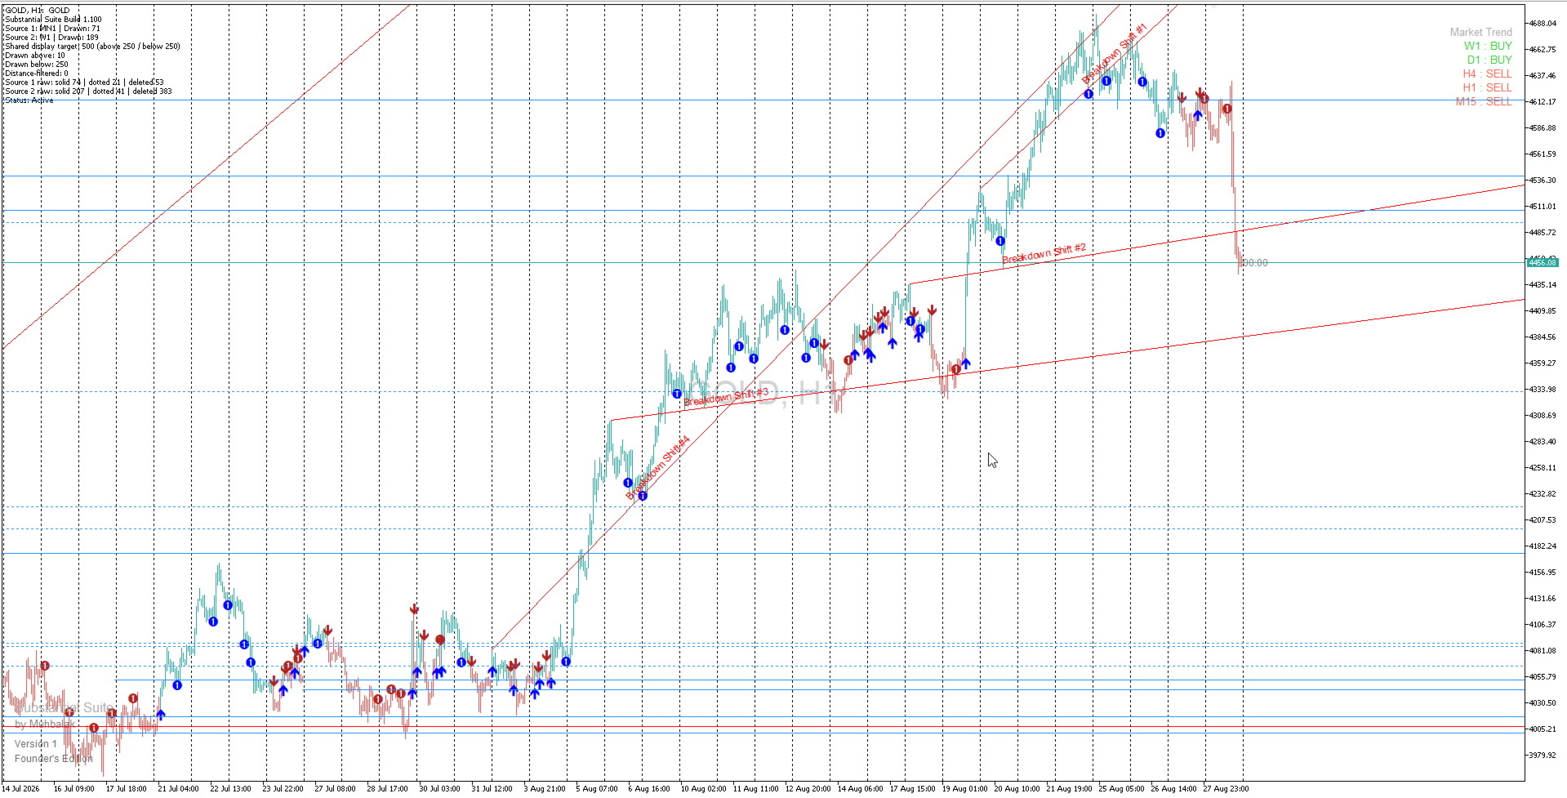The height and width of the screenshot is (798, 1567).
Task: Click the 4005.21 price scale label
Action: (x=1543, y=729)
